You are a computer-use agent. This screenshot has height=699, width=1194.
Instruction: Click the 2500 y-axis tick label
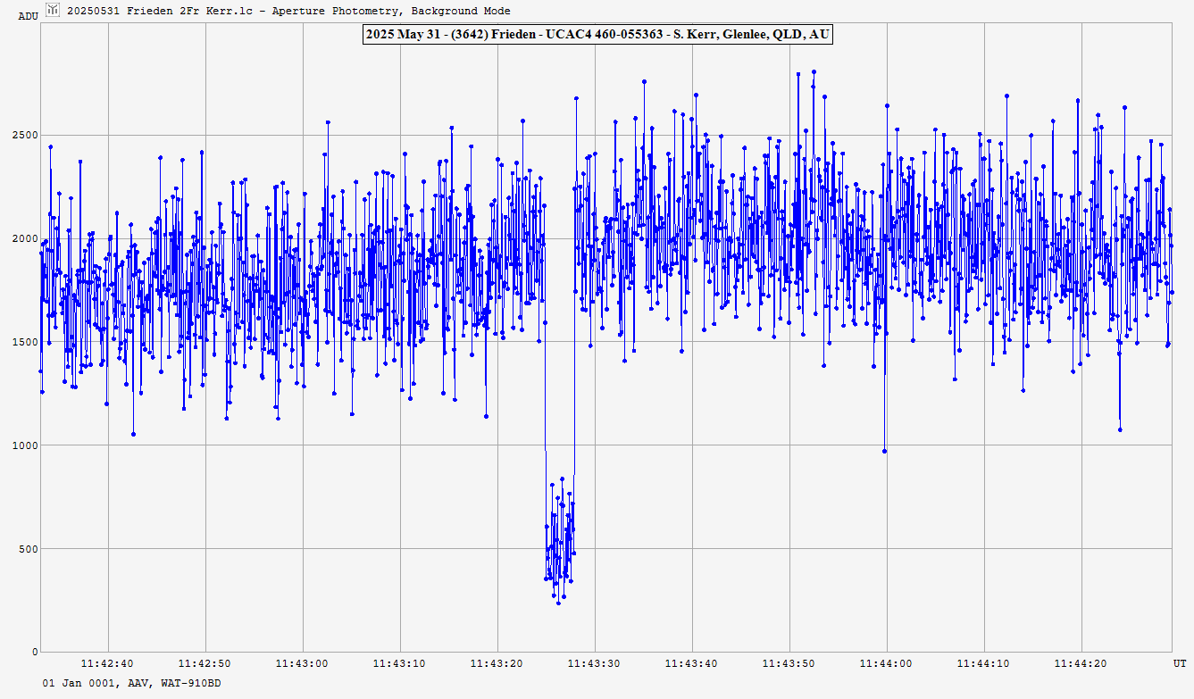point(23,136)
